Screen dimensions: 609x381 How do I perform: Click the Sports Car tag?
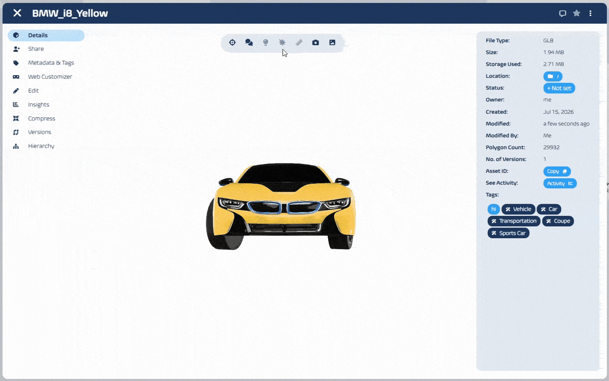pos(508,233)
